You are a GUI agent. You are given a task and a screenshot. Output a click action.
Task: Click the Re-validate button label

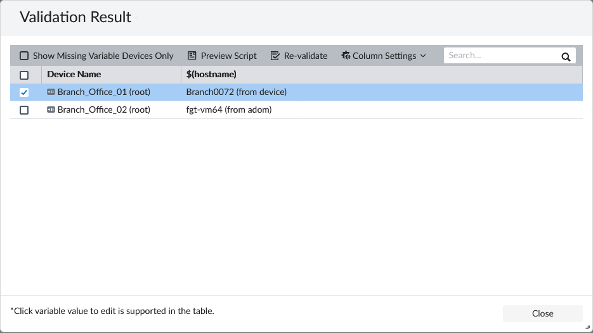(x=306, y=56)
